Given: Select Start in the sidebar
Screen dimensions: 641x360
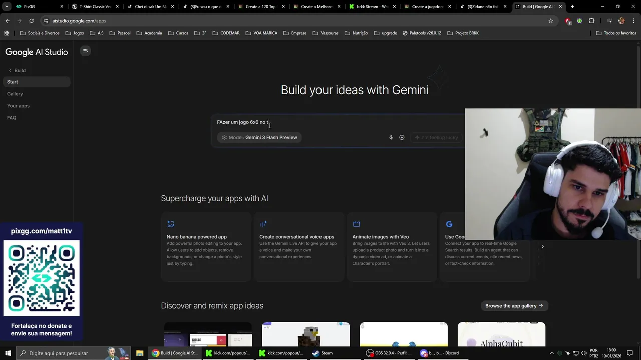Looking at the screenshot, I should (37, 82).
